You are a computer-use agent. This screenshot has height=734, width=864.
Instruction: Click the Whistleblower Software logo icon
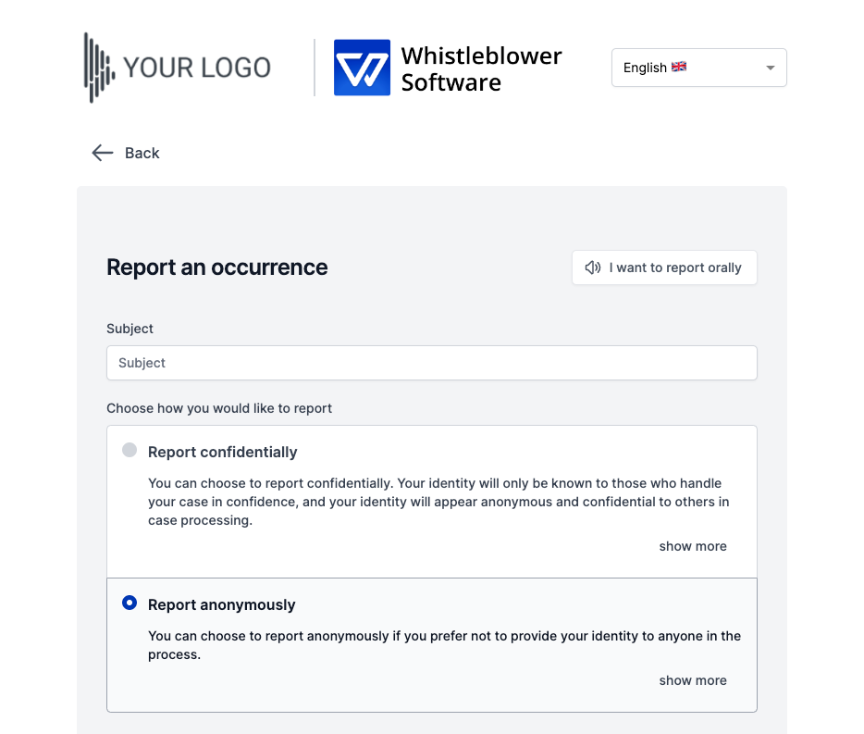(362, 68)
